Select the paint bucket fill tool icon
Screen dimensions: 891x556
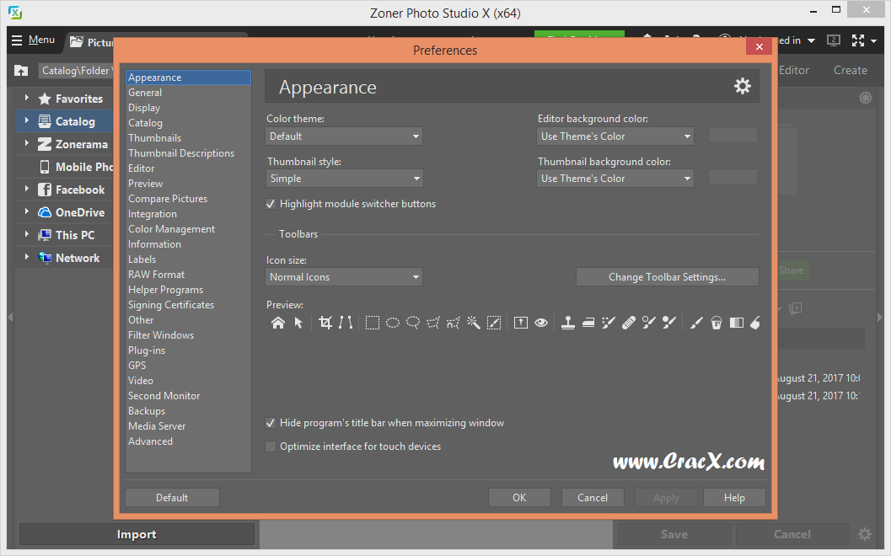[717, 323]
